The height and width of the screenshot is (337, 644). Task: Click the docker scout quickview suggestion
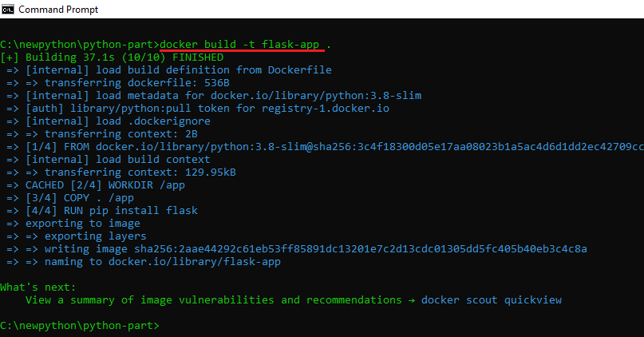click(x=492, y=300)
